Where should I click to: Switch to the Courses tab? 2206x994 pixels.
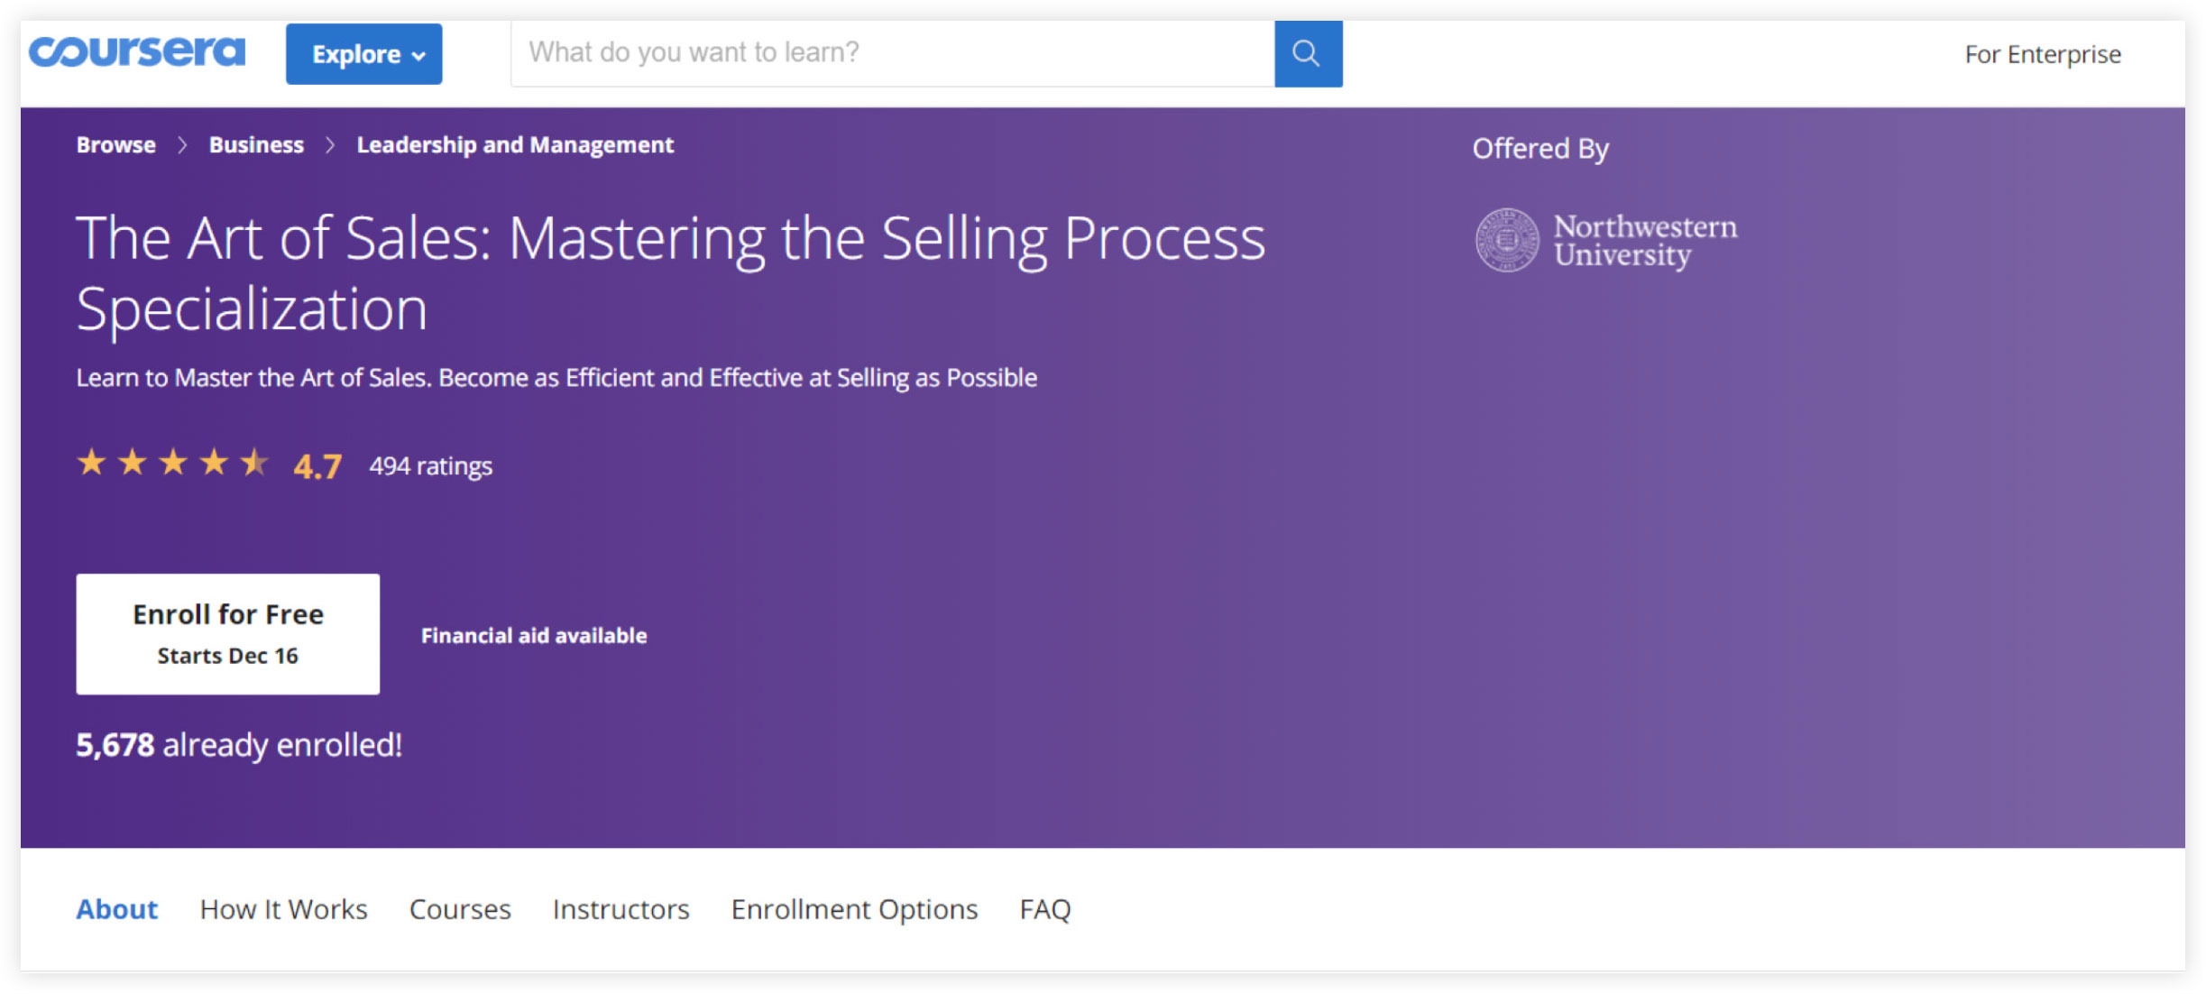[460, 909]
